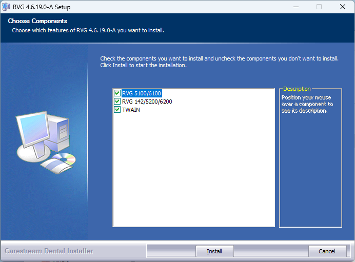Select the TWAIN list entry label
This screenshot has height=262, width=355.
(131, 110)
